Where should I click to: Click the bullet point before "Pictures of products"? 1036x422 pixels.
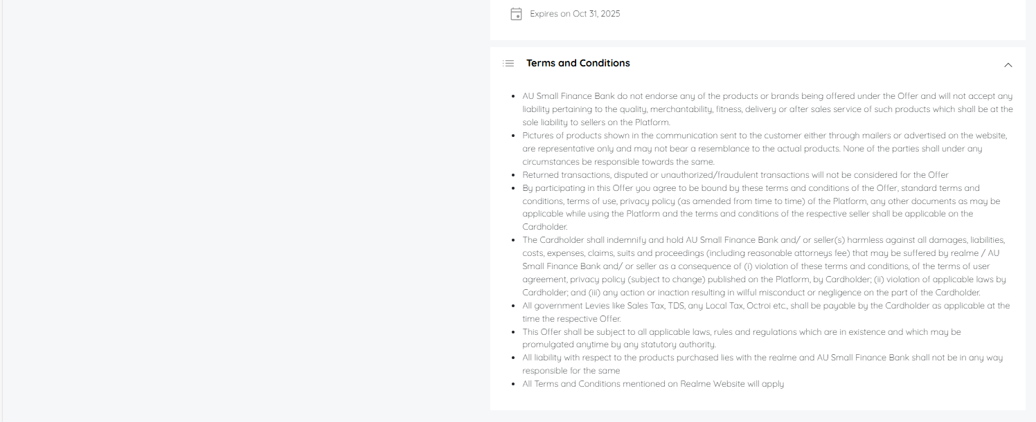512,136
